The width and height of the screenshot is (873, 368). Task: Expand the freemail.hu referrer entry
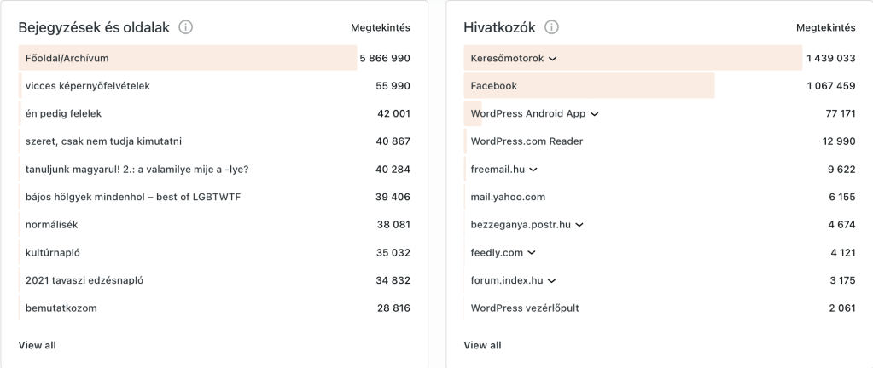click(533, 170)
